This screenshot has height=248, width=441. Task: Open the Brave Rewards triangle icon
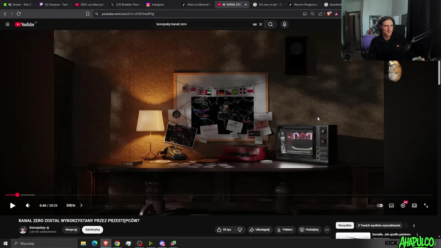tap(336, 14)
